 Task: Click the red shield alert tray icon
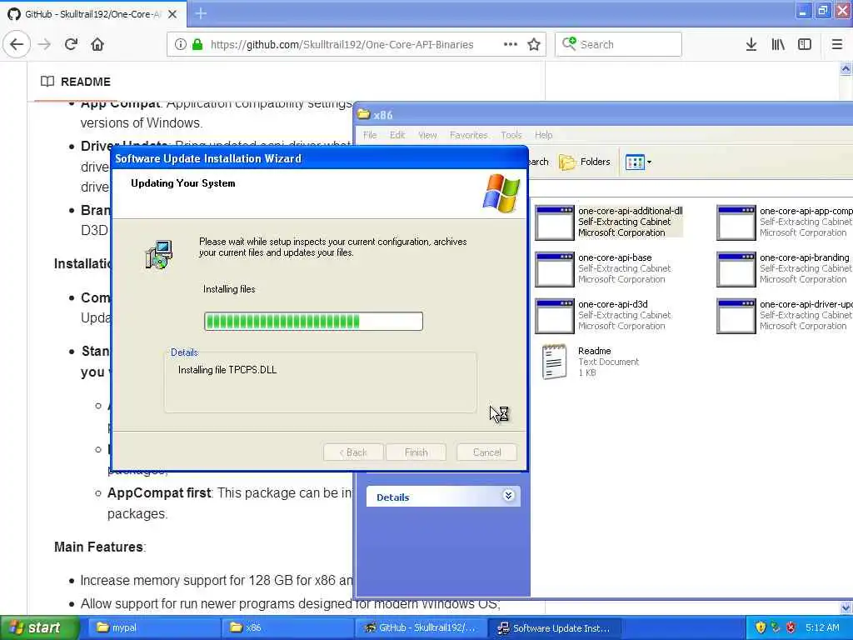[791, 627]
